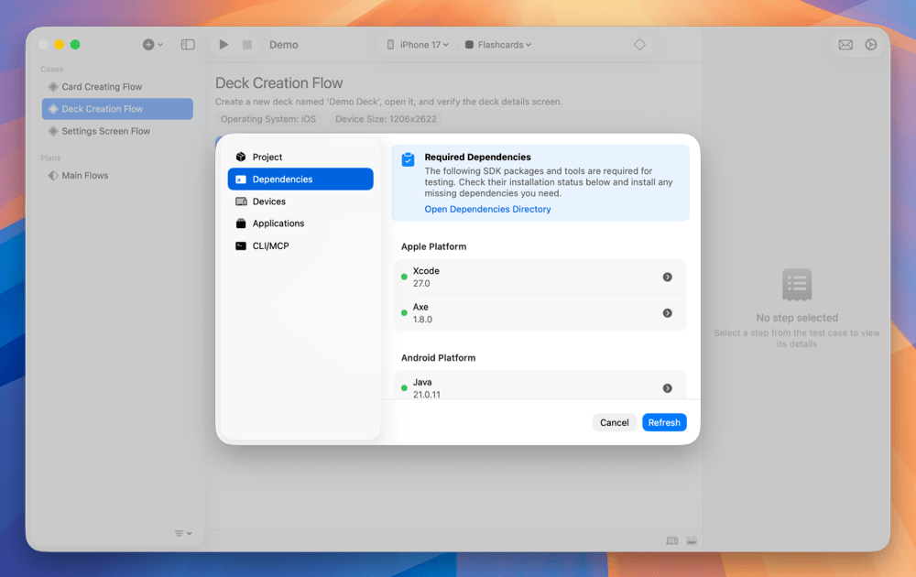Click the Project cube icon

(241, 157)
